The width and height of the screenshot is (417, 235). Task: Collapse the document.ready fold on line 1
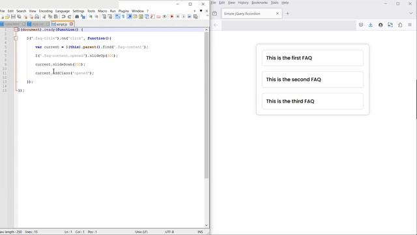click(x=16, y=29)
